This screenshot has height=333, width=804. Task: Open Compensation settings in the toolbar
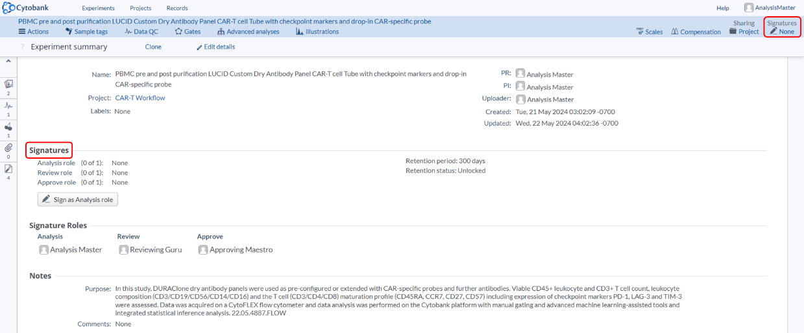click(x=696, y=32)
